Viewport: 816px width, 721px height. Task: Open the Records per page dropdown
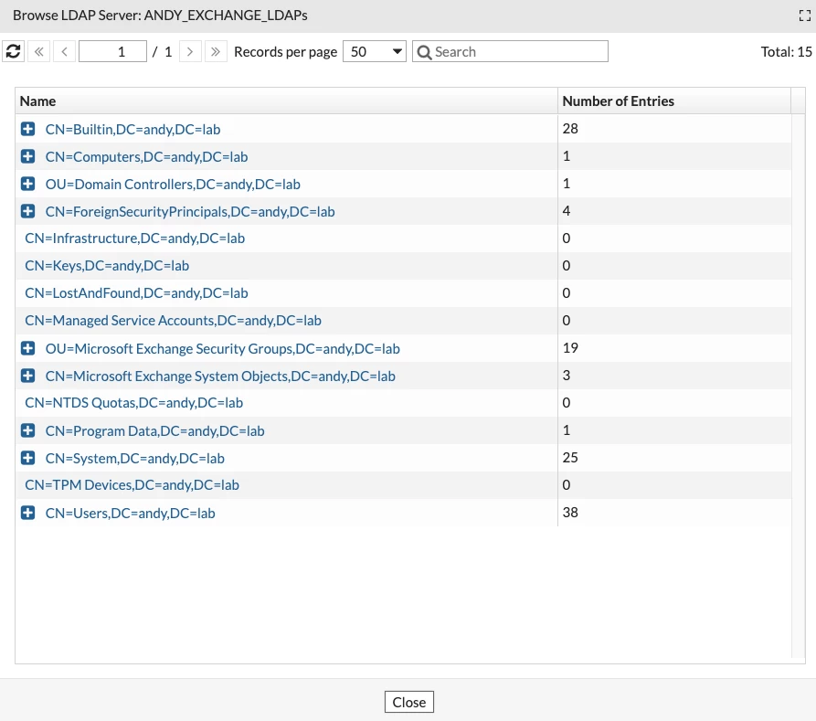(x=374, y=51)
